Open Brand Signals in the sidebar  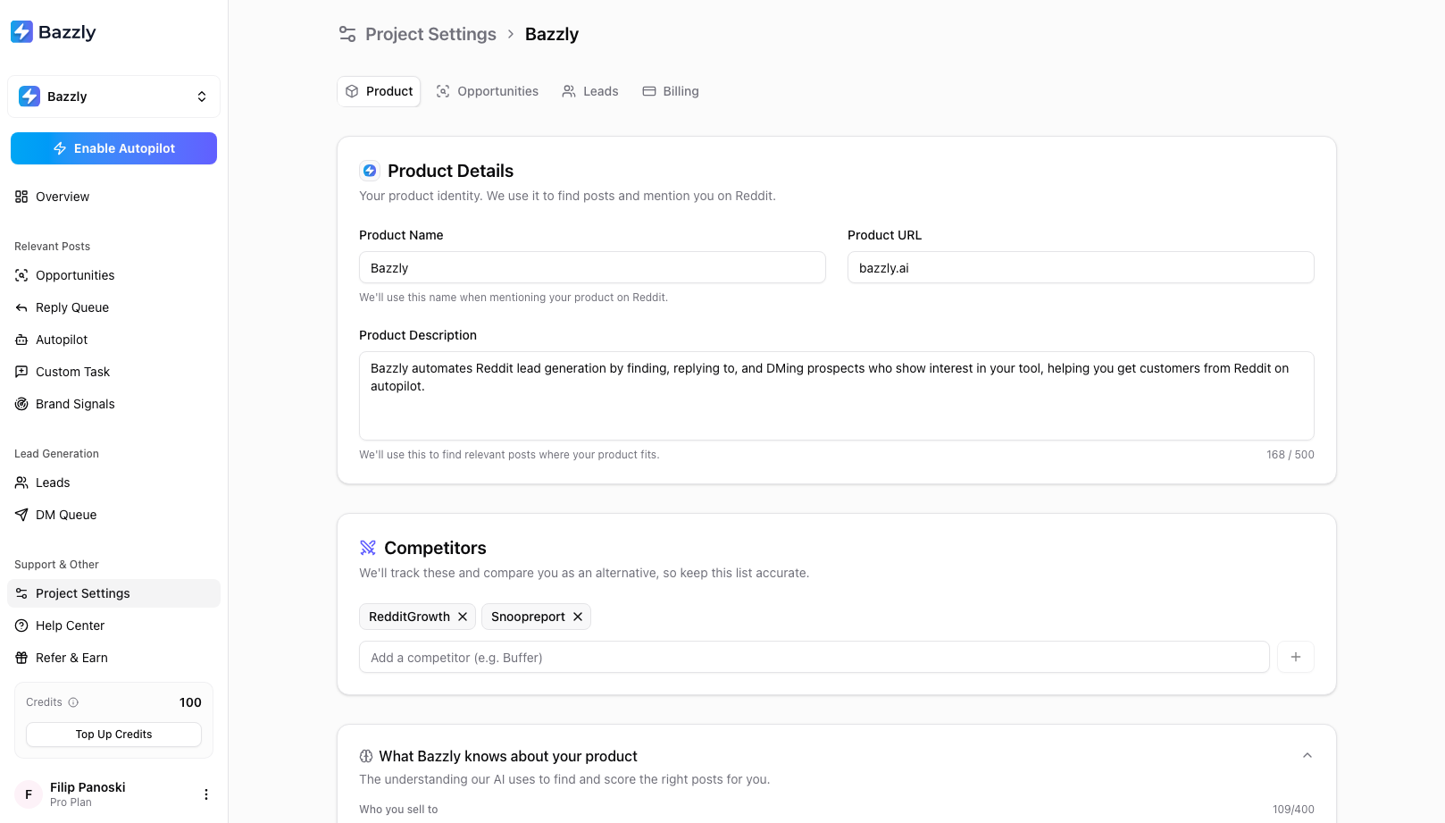tap(113, 404)
